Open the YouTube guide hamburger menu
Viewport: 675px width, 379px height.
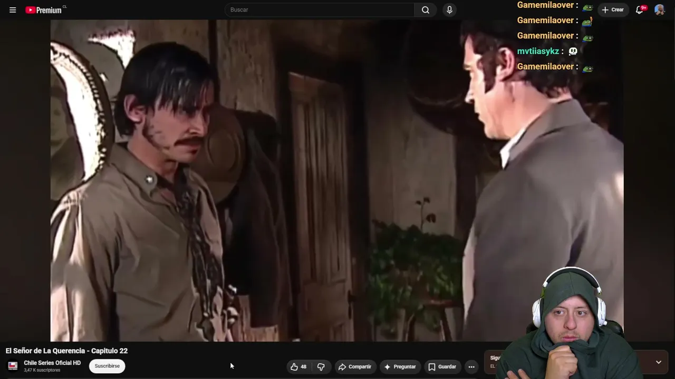click(13, 9)
